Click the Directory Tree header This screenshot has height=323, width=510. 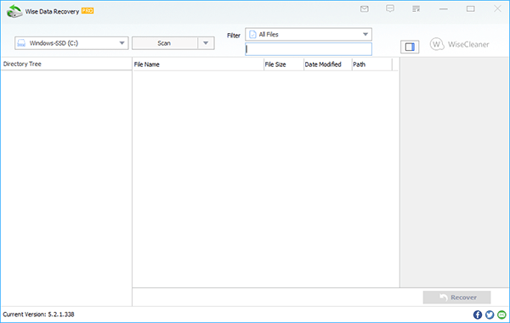[66, 64]
